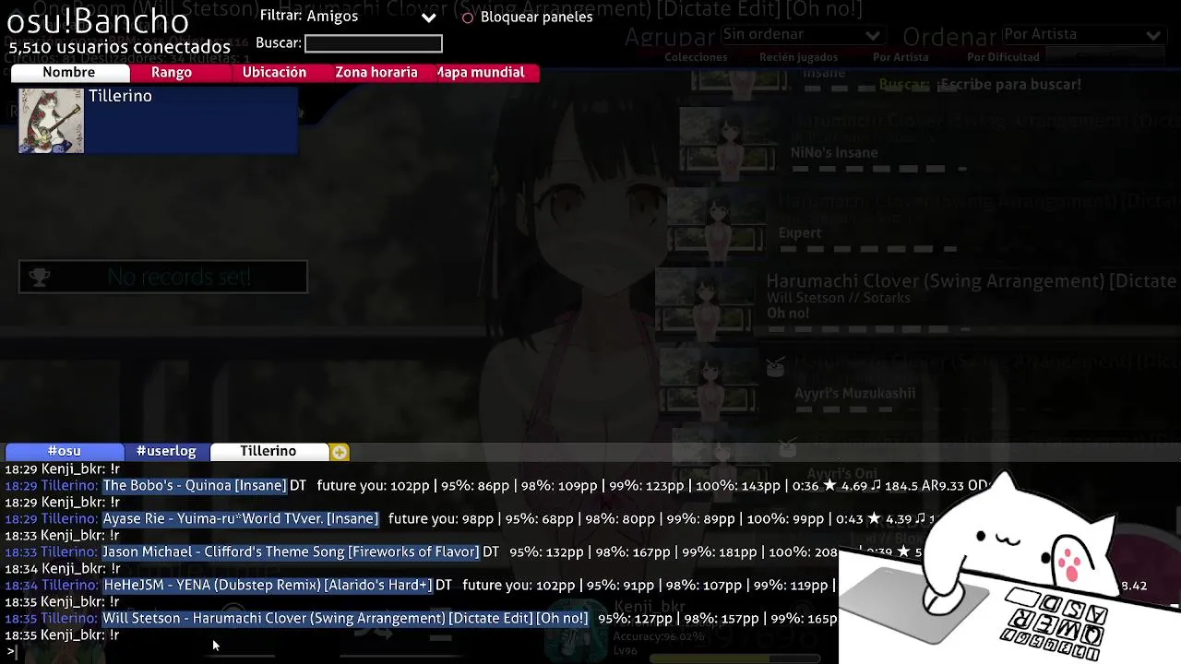
Task: Click taiko drum icon beside Ayyri's Muzukashii
Action: (775, 367)
